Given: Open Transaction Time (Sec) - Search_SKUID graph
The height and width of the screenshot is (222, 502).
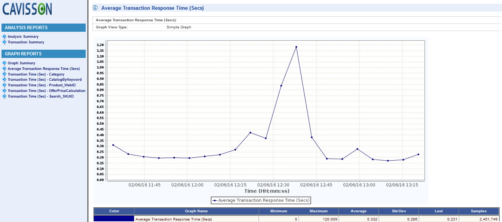Looking at the screenshot, I should 41,96.
